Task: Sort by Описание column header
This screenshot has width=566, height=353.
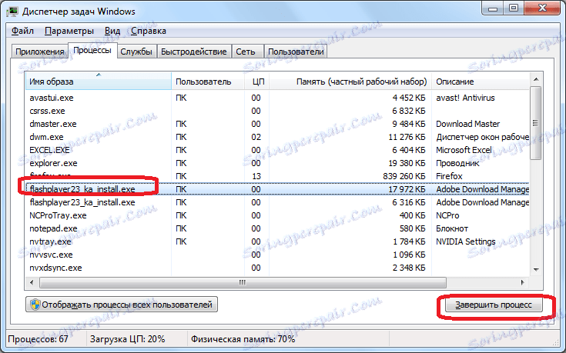Action: coord(481,82)
